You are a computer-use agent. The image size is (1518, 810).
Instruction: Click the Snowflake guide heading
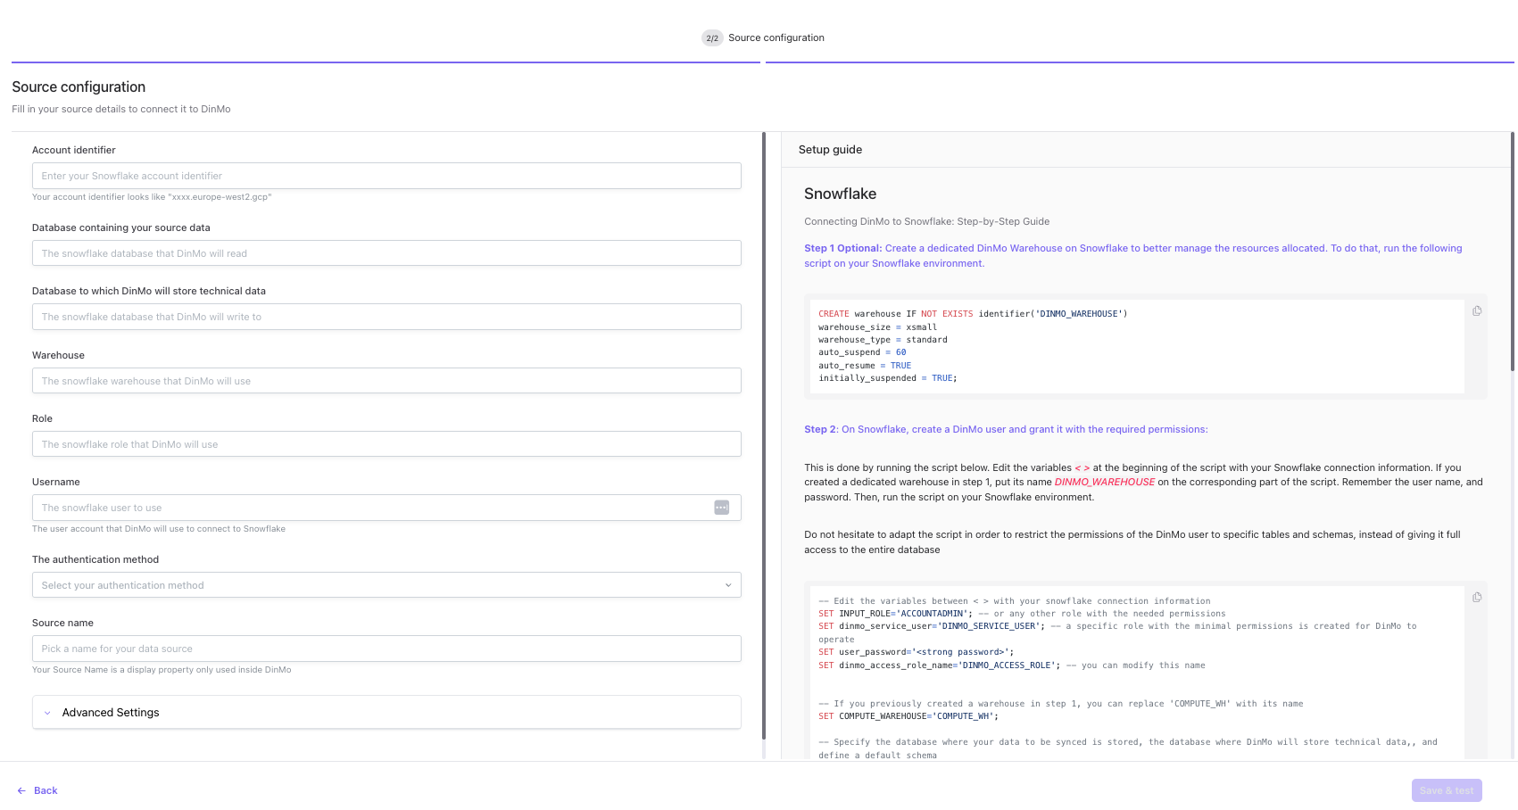(x=840, y=194)
